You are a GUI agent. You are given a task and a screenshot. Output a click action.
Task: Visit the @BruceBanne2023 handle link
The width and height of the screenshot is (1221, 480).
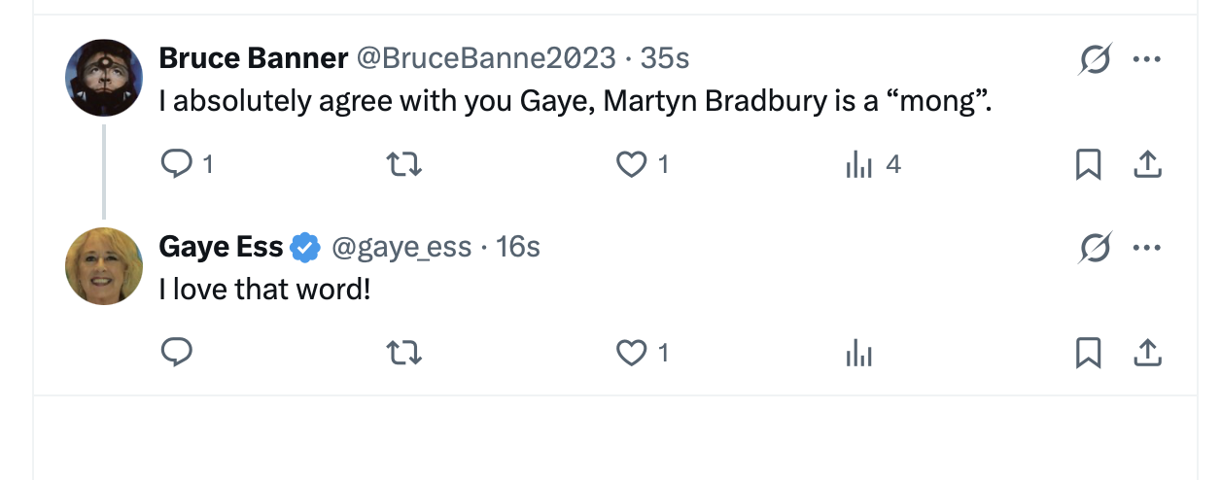pyautogui.click(x=486, y=58)
